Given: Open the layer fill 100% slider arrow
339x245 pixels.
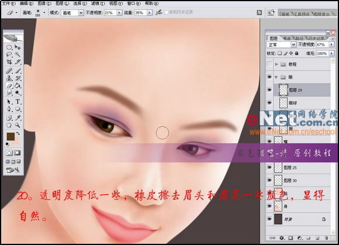Looking at the screenshot, I should point(331,53).
